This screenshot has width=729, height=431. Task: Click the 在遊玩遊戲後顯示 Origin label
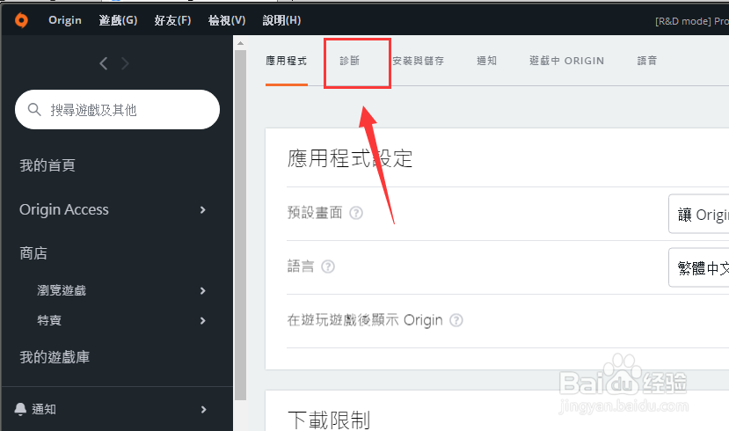365,320
